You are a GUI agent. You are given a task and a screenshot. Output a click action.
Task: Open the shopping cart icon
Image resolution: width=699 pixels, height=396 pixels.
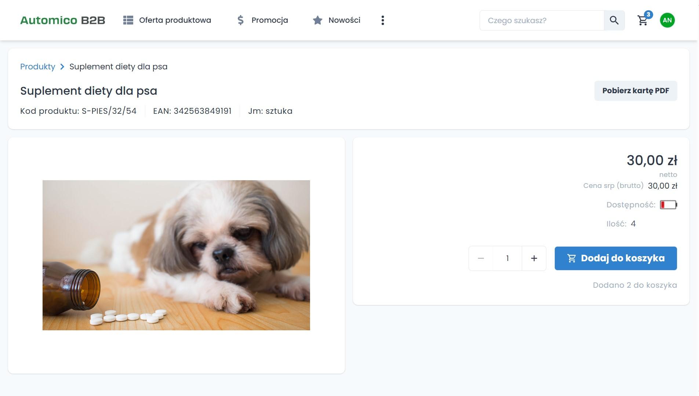tap(642, 21)
